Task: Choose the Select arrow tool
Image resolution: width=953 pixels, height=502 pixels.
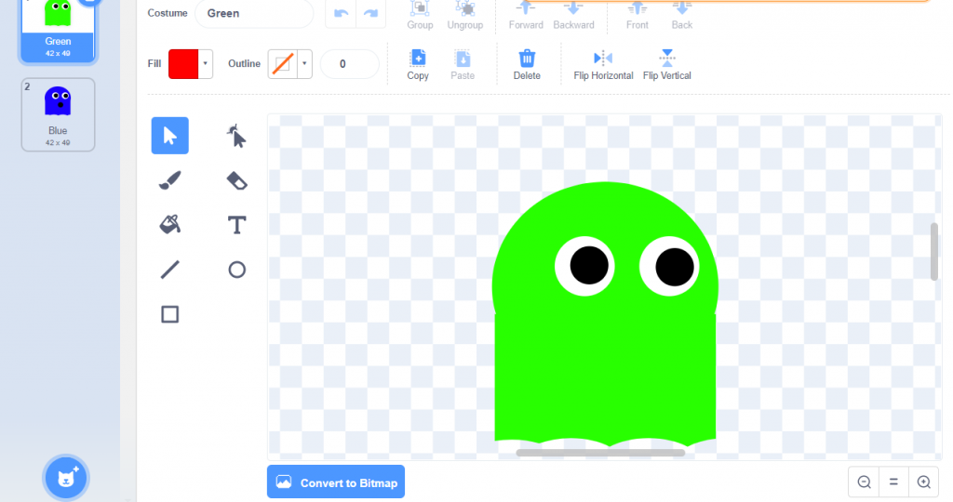Action: pos(169,136)
